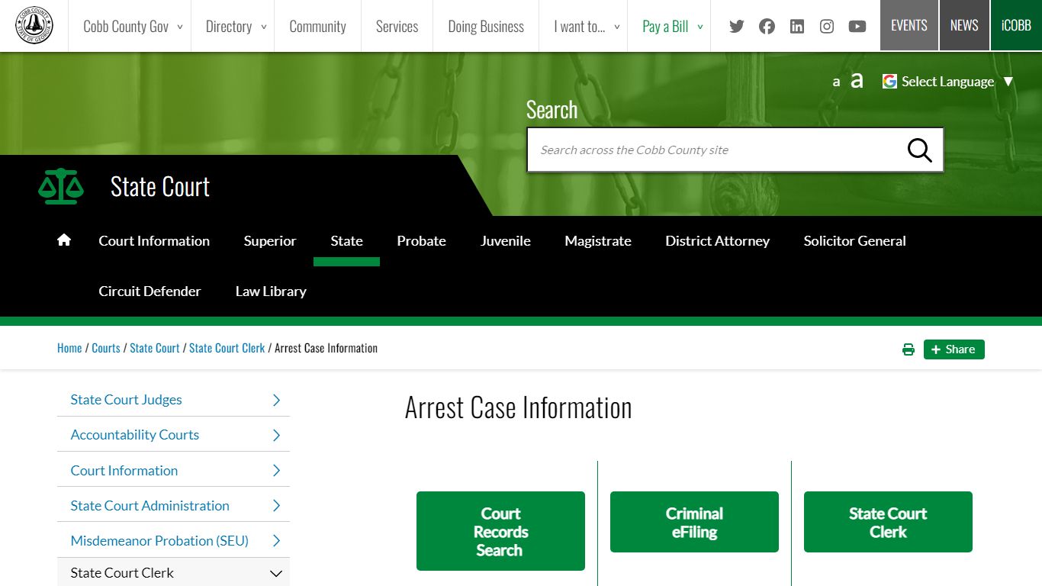Go to Superior court tab
Viewport: 1042px width, 586px height.
click(x=270, y=240)
